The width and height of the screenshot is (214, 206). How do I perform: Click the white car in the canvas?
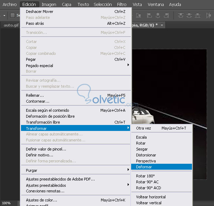pyautogui.click(x=143, y=116)
